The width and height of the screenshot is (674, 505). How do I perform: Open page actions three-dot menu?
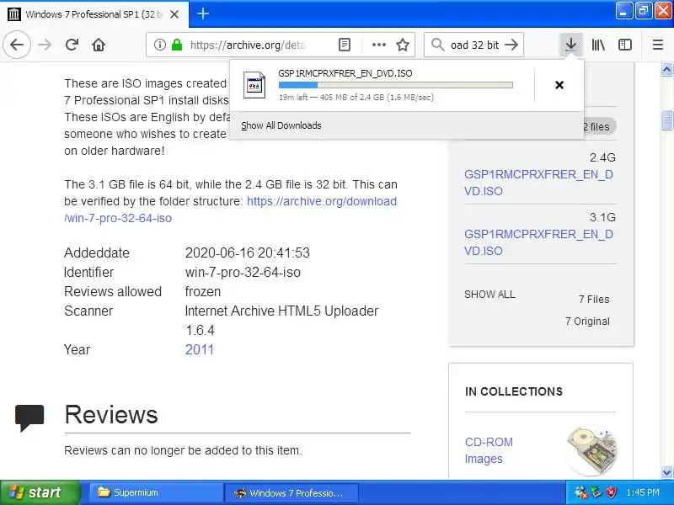[378, 45]
